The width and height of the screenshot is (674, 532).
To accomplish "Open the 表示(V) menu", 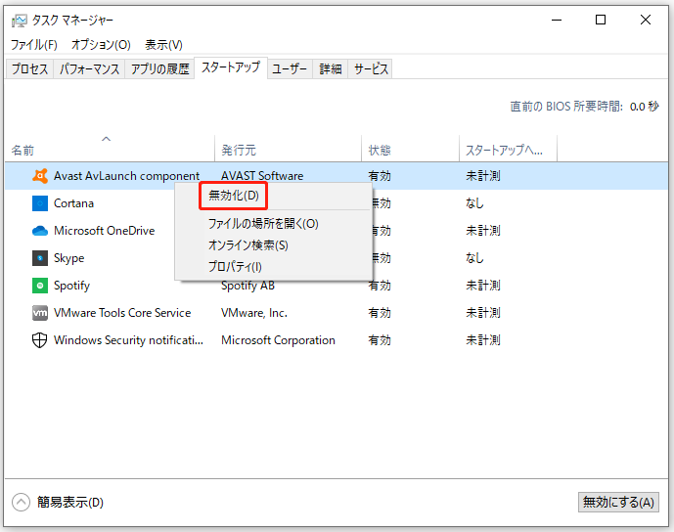I will 163,44.
